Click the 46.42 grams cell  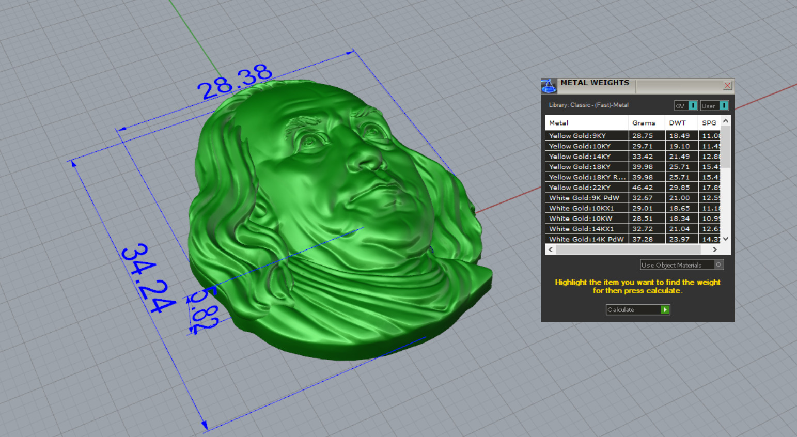tap(647, 188)
